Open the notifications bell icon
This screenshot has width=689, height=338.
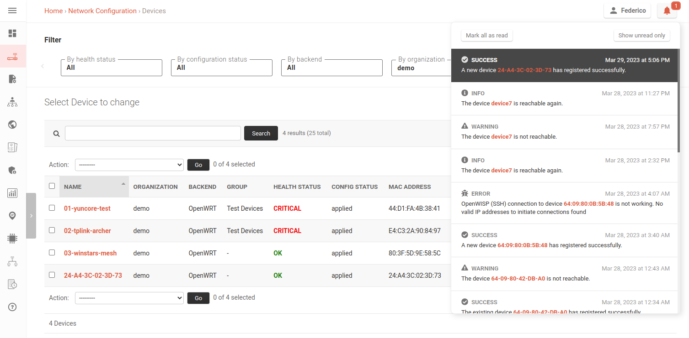click(x=667, y=10)
